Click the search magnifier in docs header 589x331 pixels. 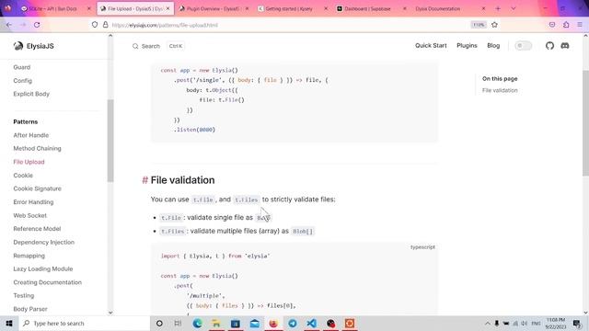135,46
